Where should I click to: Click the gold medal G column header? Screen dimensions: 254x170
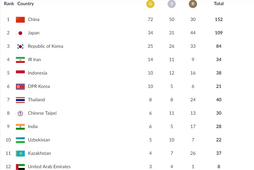tap(150, 4)
